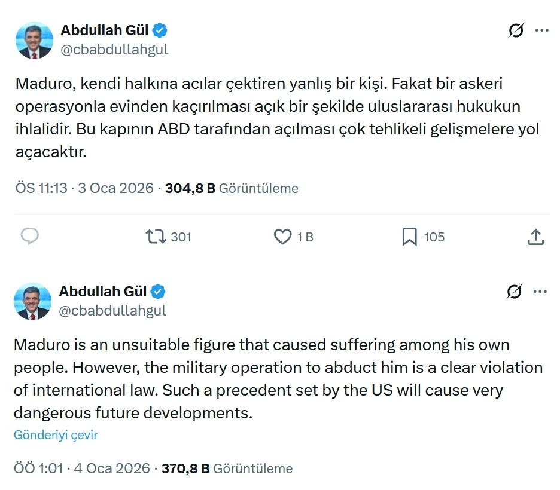The image size is (560, 490).
Task: Open Grok icon on first tweet
Action: coord(515,30)
